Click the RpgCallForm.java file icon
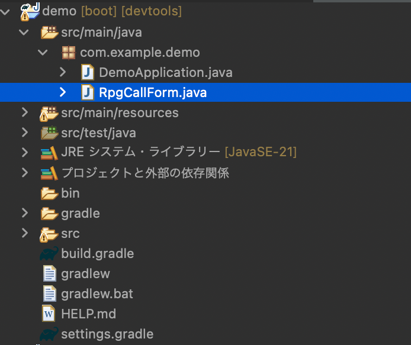 click(88, 92)
